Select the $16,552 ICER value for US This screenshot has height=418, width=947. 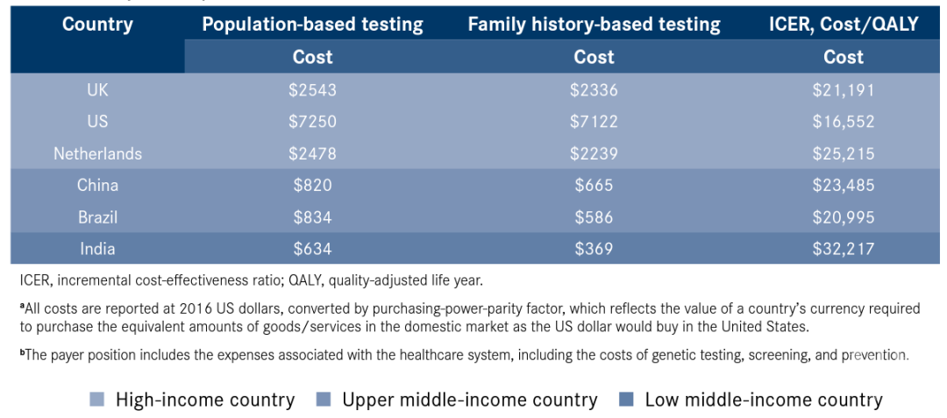[x=843, y=122]
